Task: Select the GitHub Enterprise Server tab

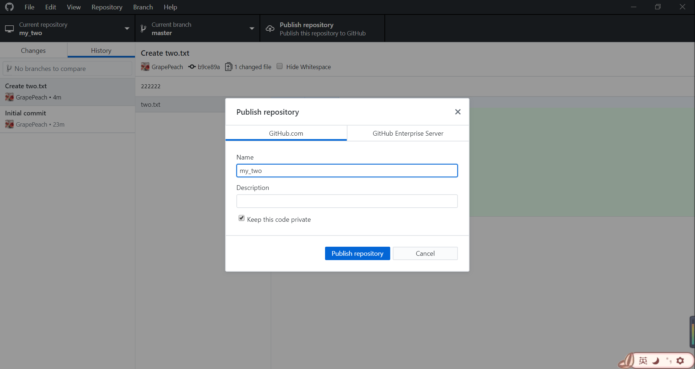Action: click(408, 133)
